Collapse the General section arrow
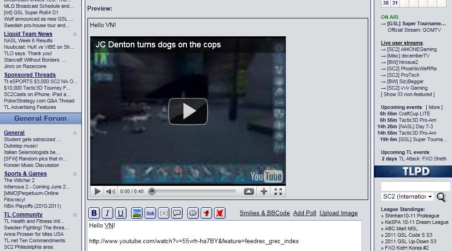Image resolution: width=452 pixels, height=251 pixels. [75, 133]
